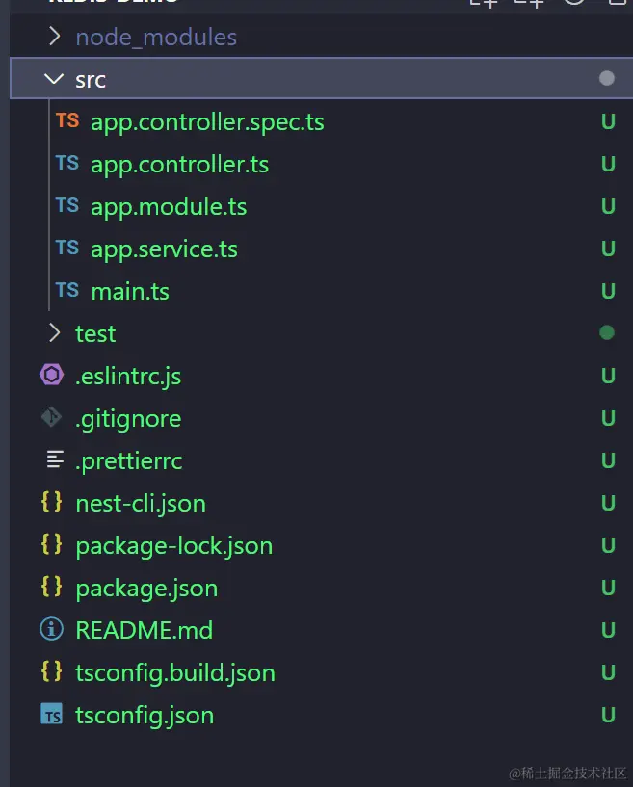Expand the node_modules folder chevron

tap(54, 38)
